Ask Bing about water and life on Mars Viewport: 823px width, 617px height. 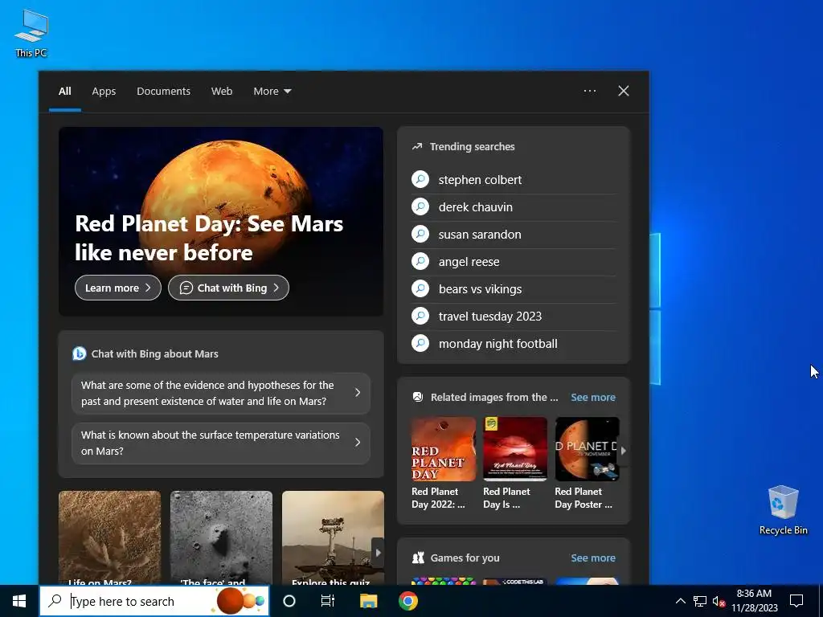pos(220,393)
